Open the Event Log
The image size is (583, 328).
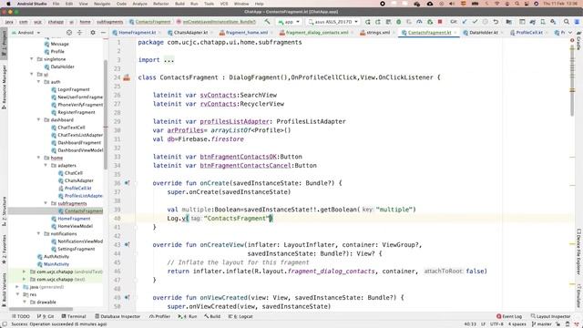[x=509, y=316]
